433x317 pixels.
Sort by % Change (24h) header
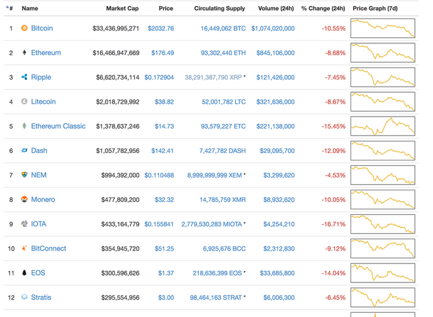click(323, 8)
